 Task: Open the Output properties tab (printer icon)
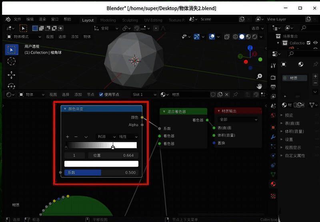coord(273,87)
